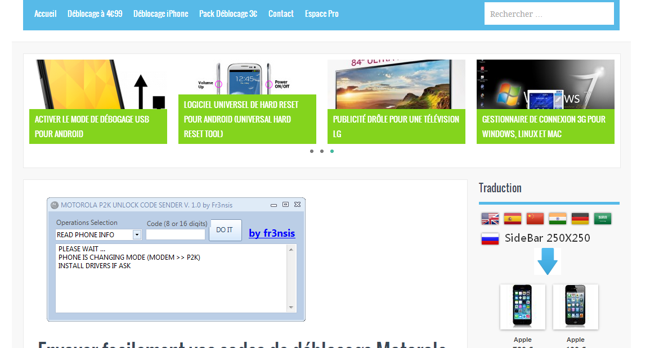Screen dimensions: 659x348
Task: Translate page with German flag
Action: [x=580, y=219]
